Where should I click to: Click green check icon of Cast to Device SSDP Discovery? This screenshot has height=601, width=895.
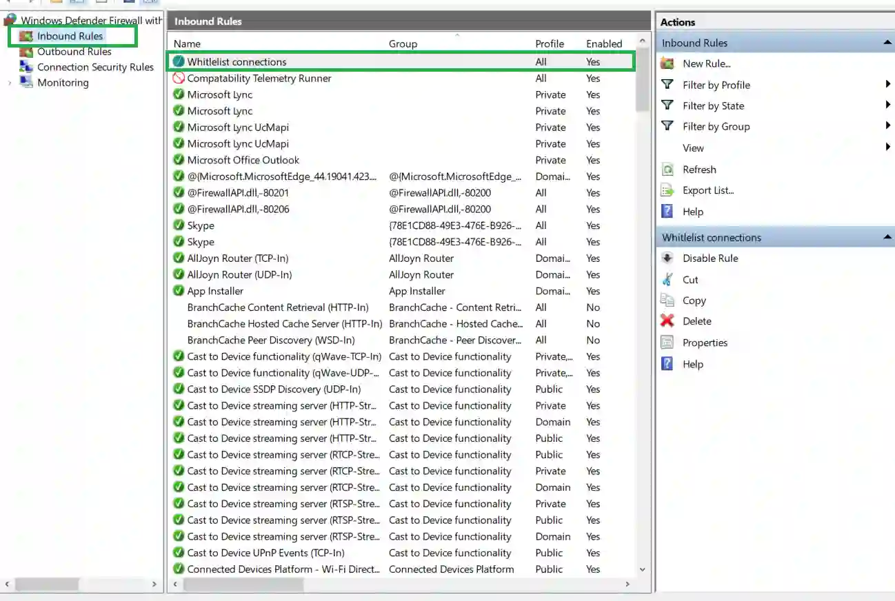(179, 389)
